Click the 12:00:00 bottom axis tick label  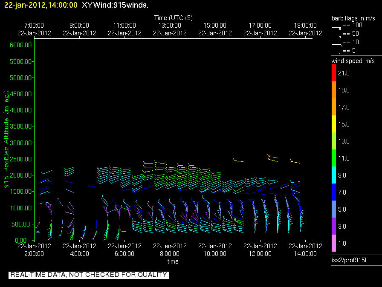click(x=260, y=254)
